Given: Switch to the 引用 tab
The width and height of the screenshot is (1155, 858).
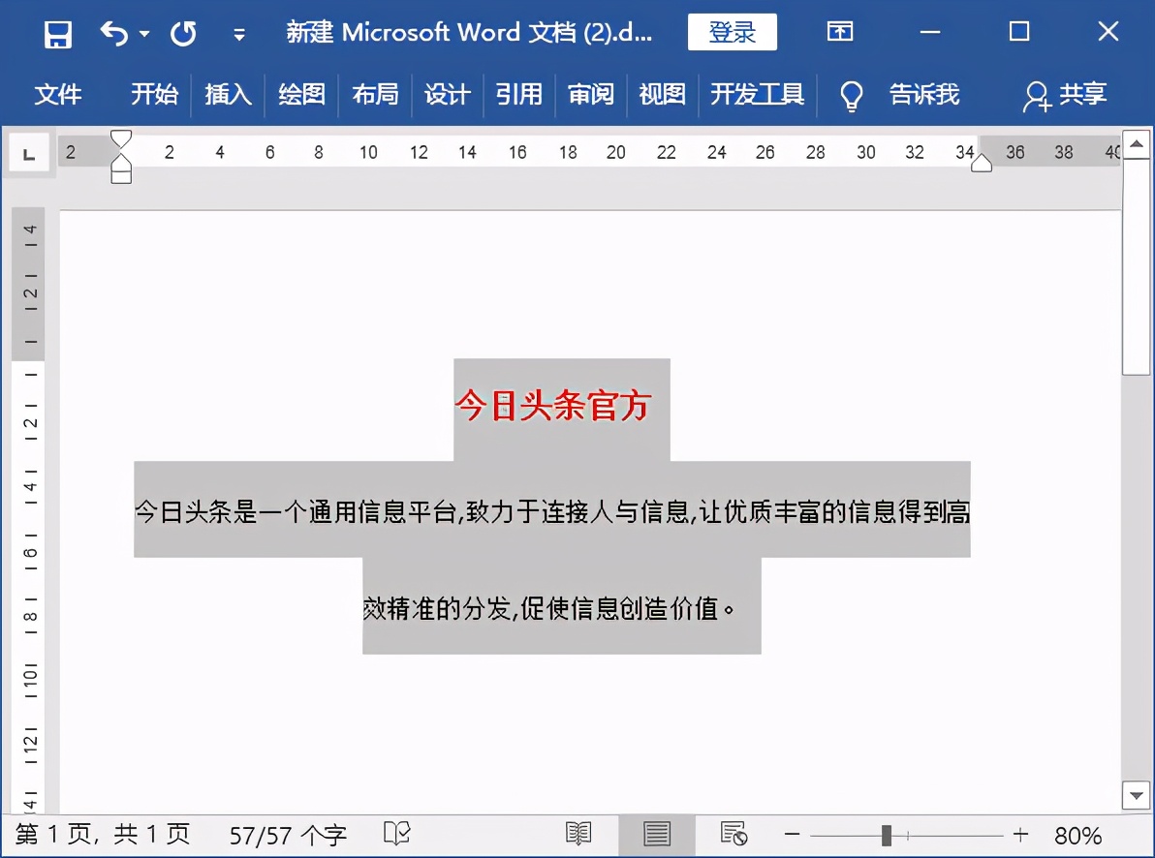Looking at the screenshot, I should point(518,94).
